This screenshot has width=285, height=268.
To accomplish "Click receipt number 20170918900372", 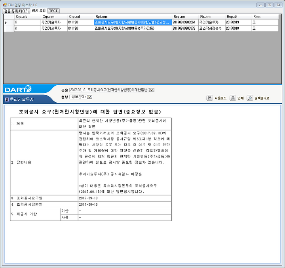I will click(185, 29).
